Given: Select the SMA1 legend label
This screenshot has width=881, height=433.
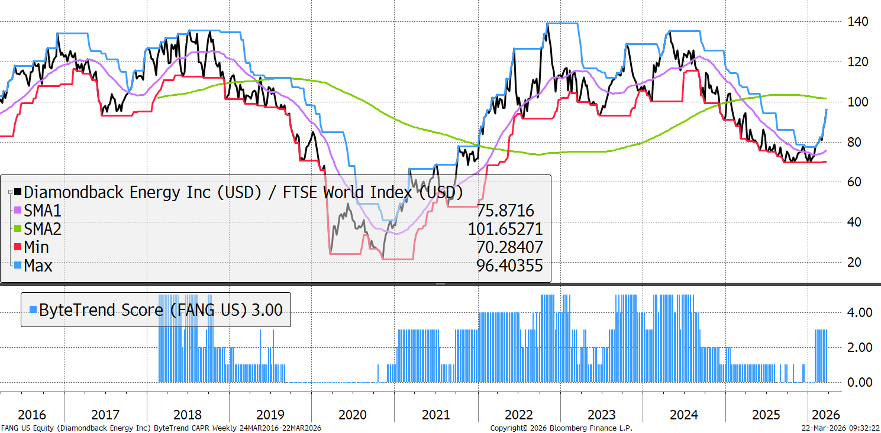Looking at the screenshot, I should pos(43,211).
